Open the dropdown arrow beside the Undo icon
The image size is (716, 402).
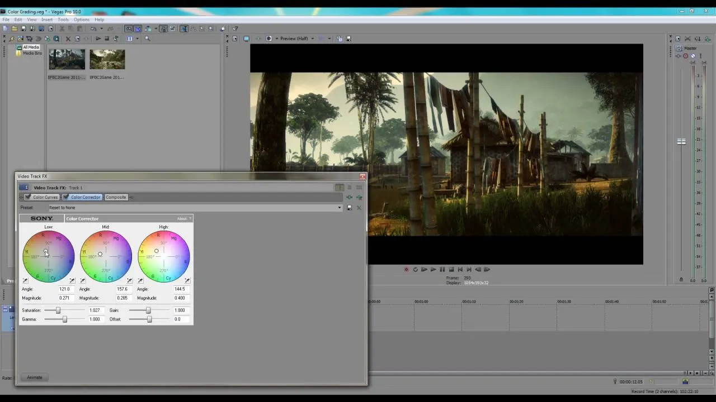(101, 28)
